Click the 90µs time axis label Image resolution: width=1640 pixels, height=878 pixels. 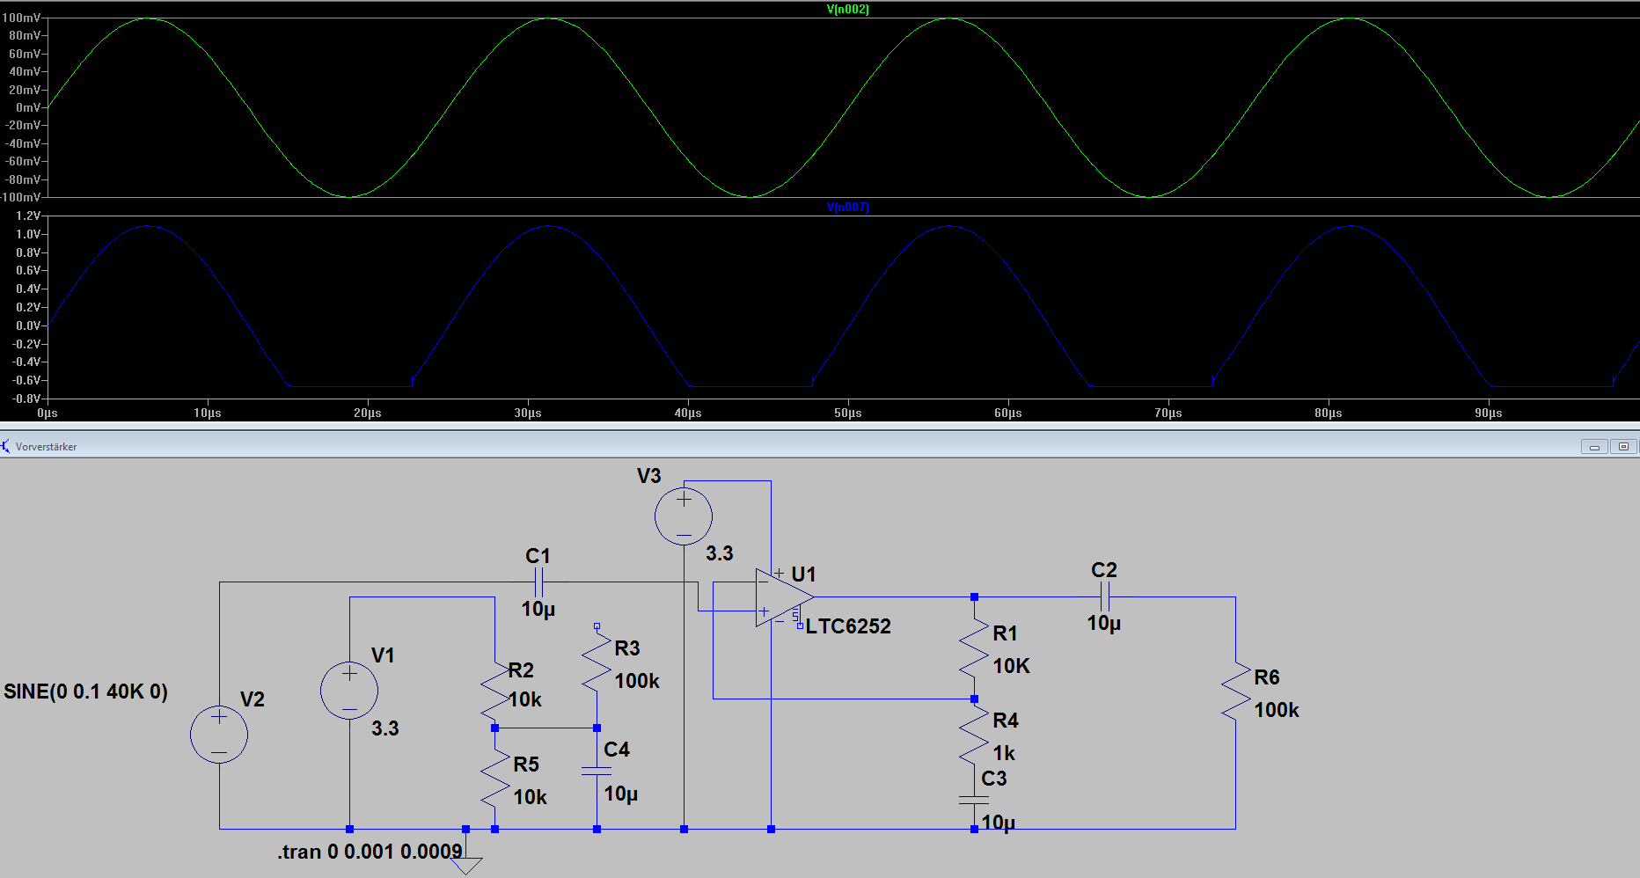click(x=1489, y=413)
